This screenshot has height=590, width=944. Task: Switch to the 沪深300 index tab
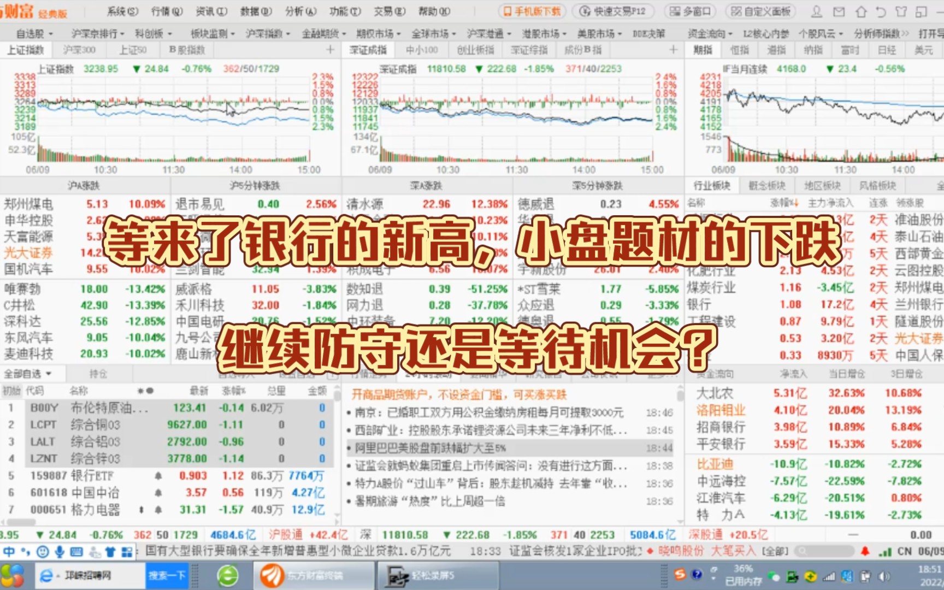(79, 50)
